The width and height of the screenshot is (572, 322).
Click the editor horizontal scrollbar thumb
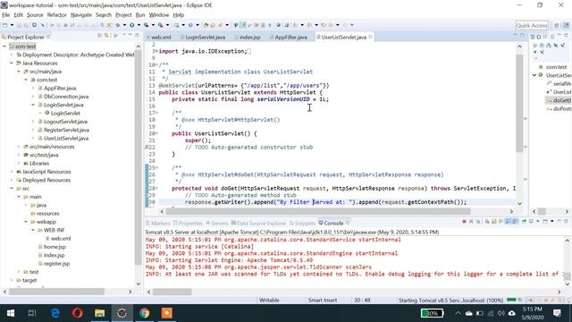pos(318,211)
